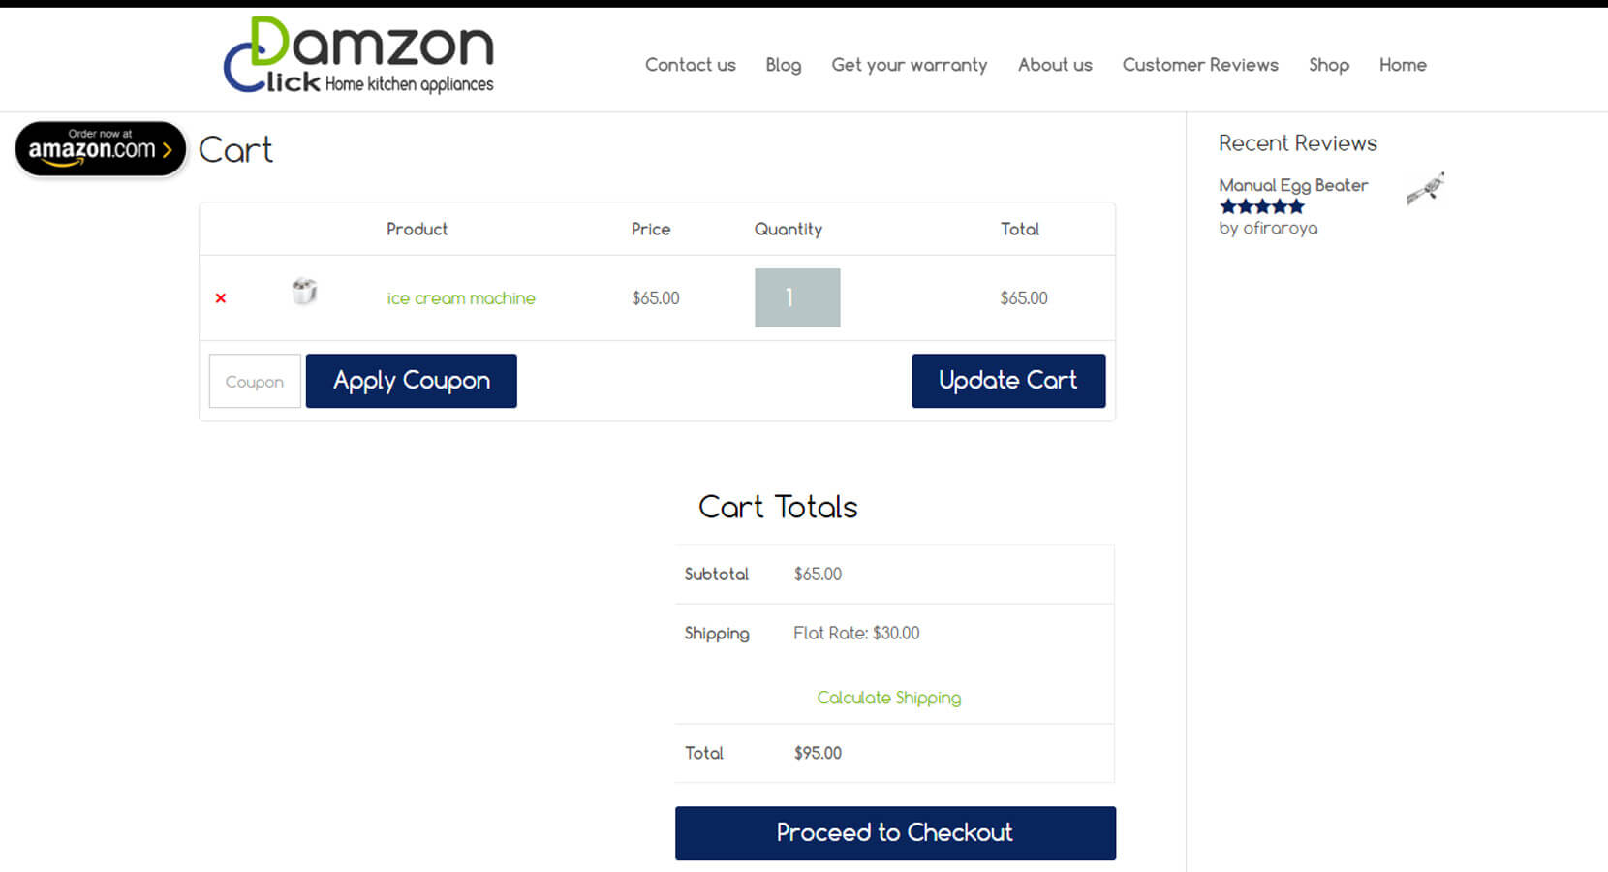This screenshot has width=1608, height=872.
Task: Open the Order now at amazon.com badge
Action: click(101, 148)
